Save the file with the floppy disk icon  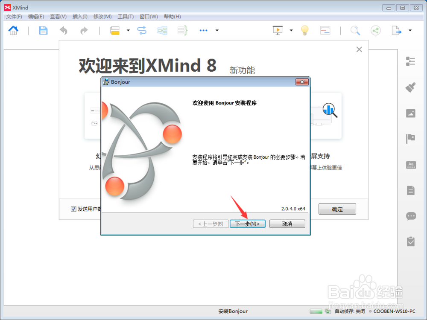click(43, 30)
